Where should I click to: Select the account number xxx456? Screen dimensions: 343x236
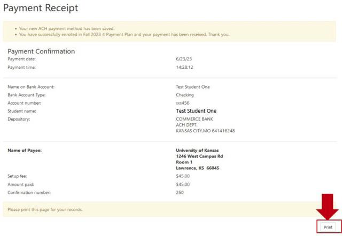tap(183, 103)
